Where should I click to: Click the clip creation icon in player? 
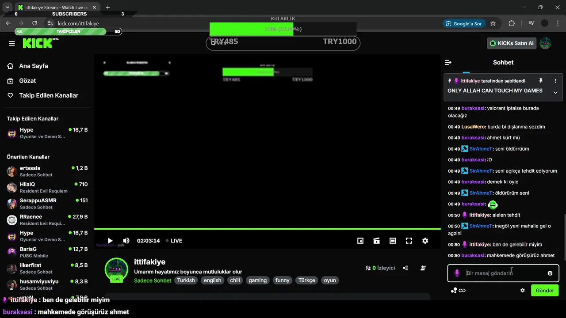tap(377, 241)
